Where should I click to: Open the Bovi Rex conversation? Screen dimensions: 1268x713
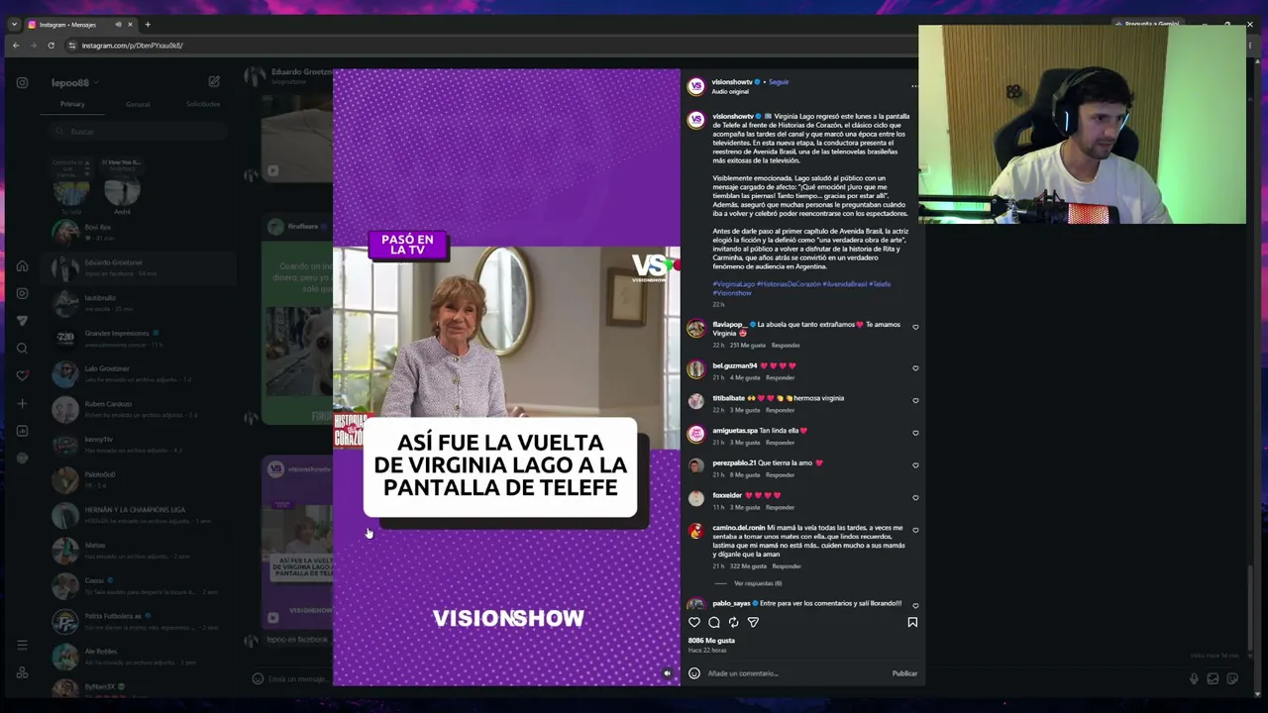pyautogui.click(x=137, y=232)
